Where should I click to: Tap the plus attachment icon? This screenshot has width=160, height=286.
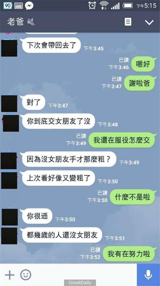(x=10, y=275)
